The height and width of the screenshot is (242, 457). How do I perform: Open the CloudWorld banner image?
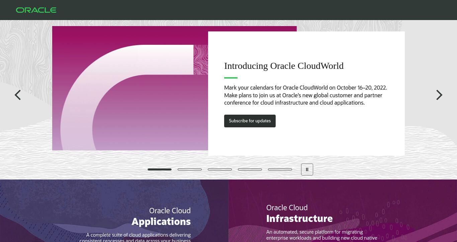[130, 88]
